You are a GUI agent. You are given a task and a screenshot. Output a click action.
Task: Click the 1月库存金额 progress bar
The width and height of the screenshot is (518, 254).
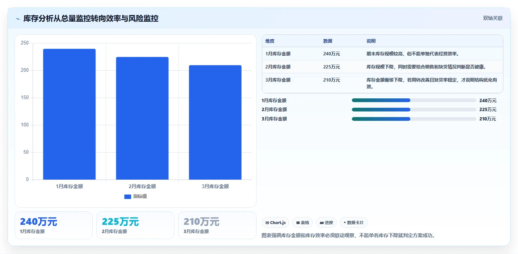pyautogui.click(x=414, y=100)
